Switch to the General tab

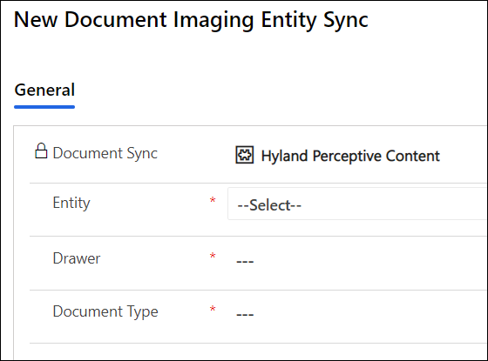44,90
